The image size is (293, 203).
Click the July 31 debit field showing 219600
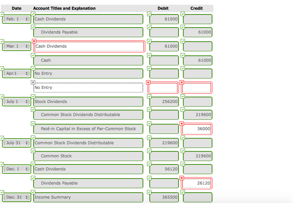tap(164, 143)
